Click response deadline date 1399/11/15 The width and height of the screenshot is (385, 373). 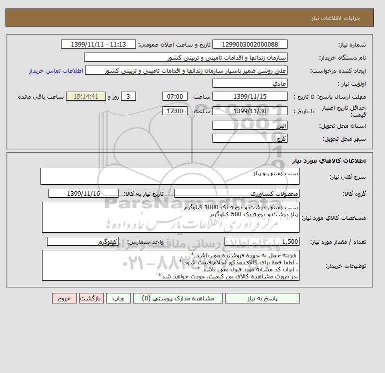coord(249,97)
